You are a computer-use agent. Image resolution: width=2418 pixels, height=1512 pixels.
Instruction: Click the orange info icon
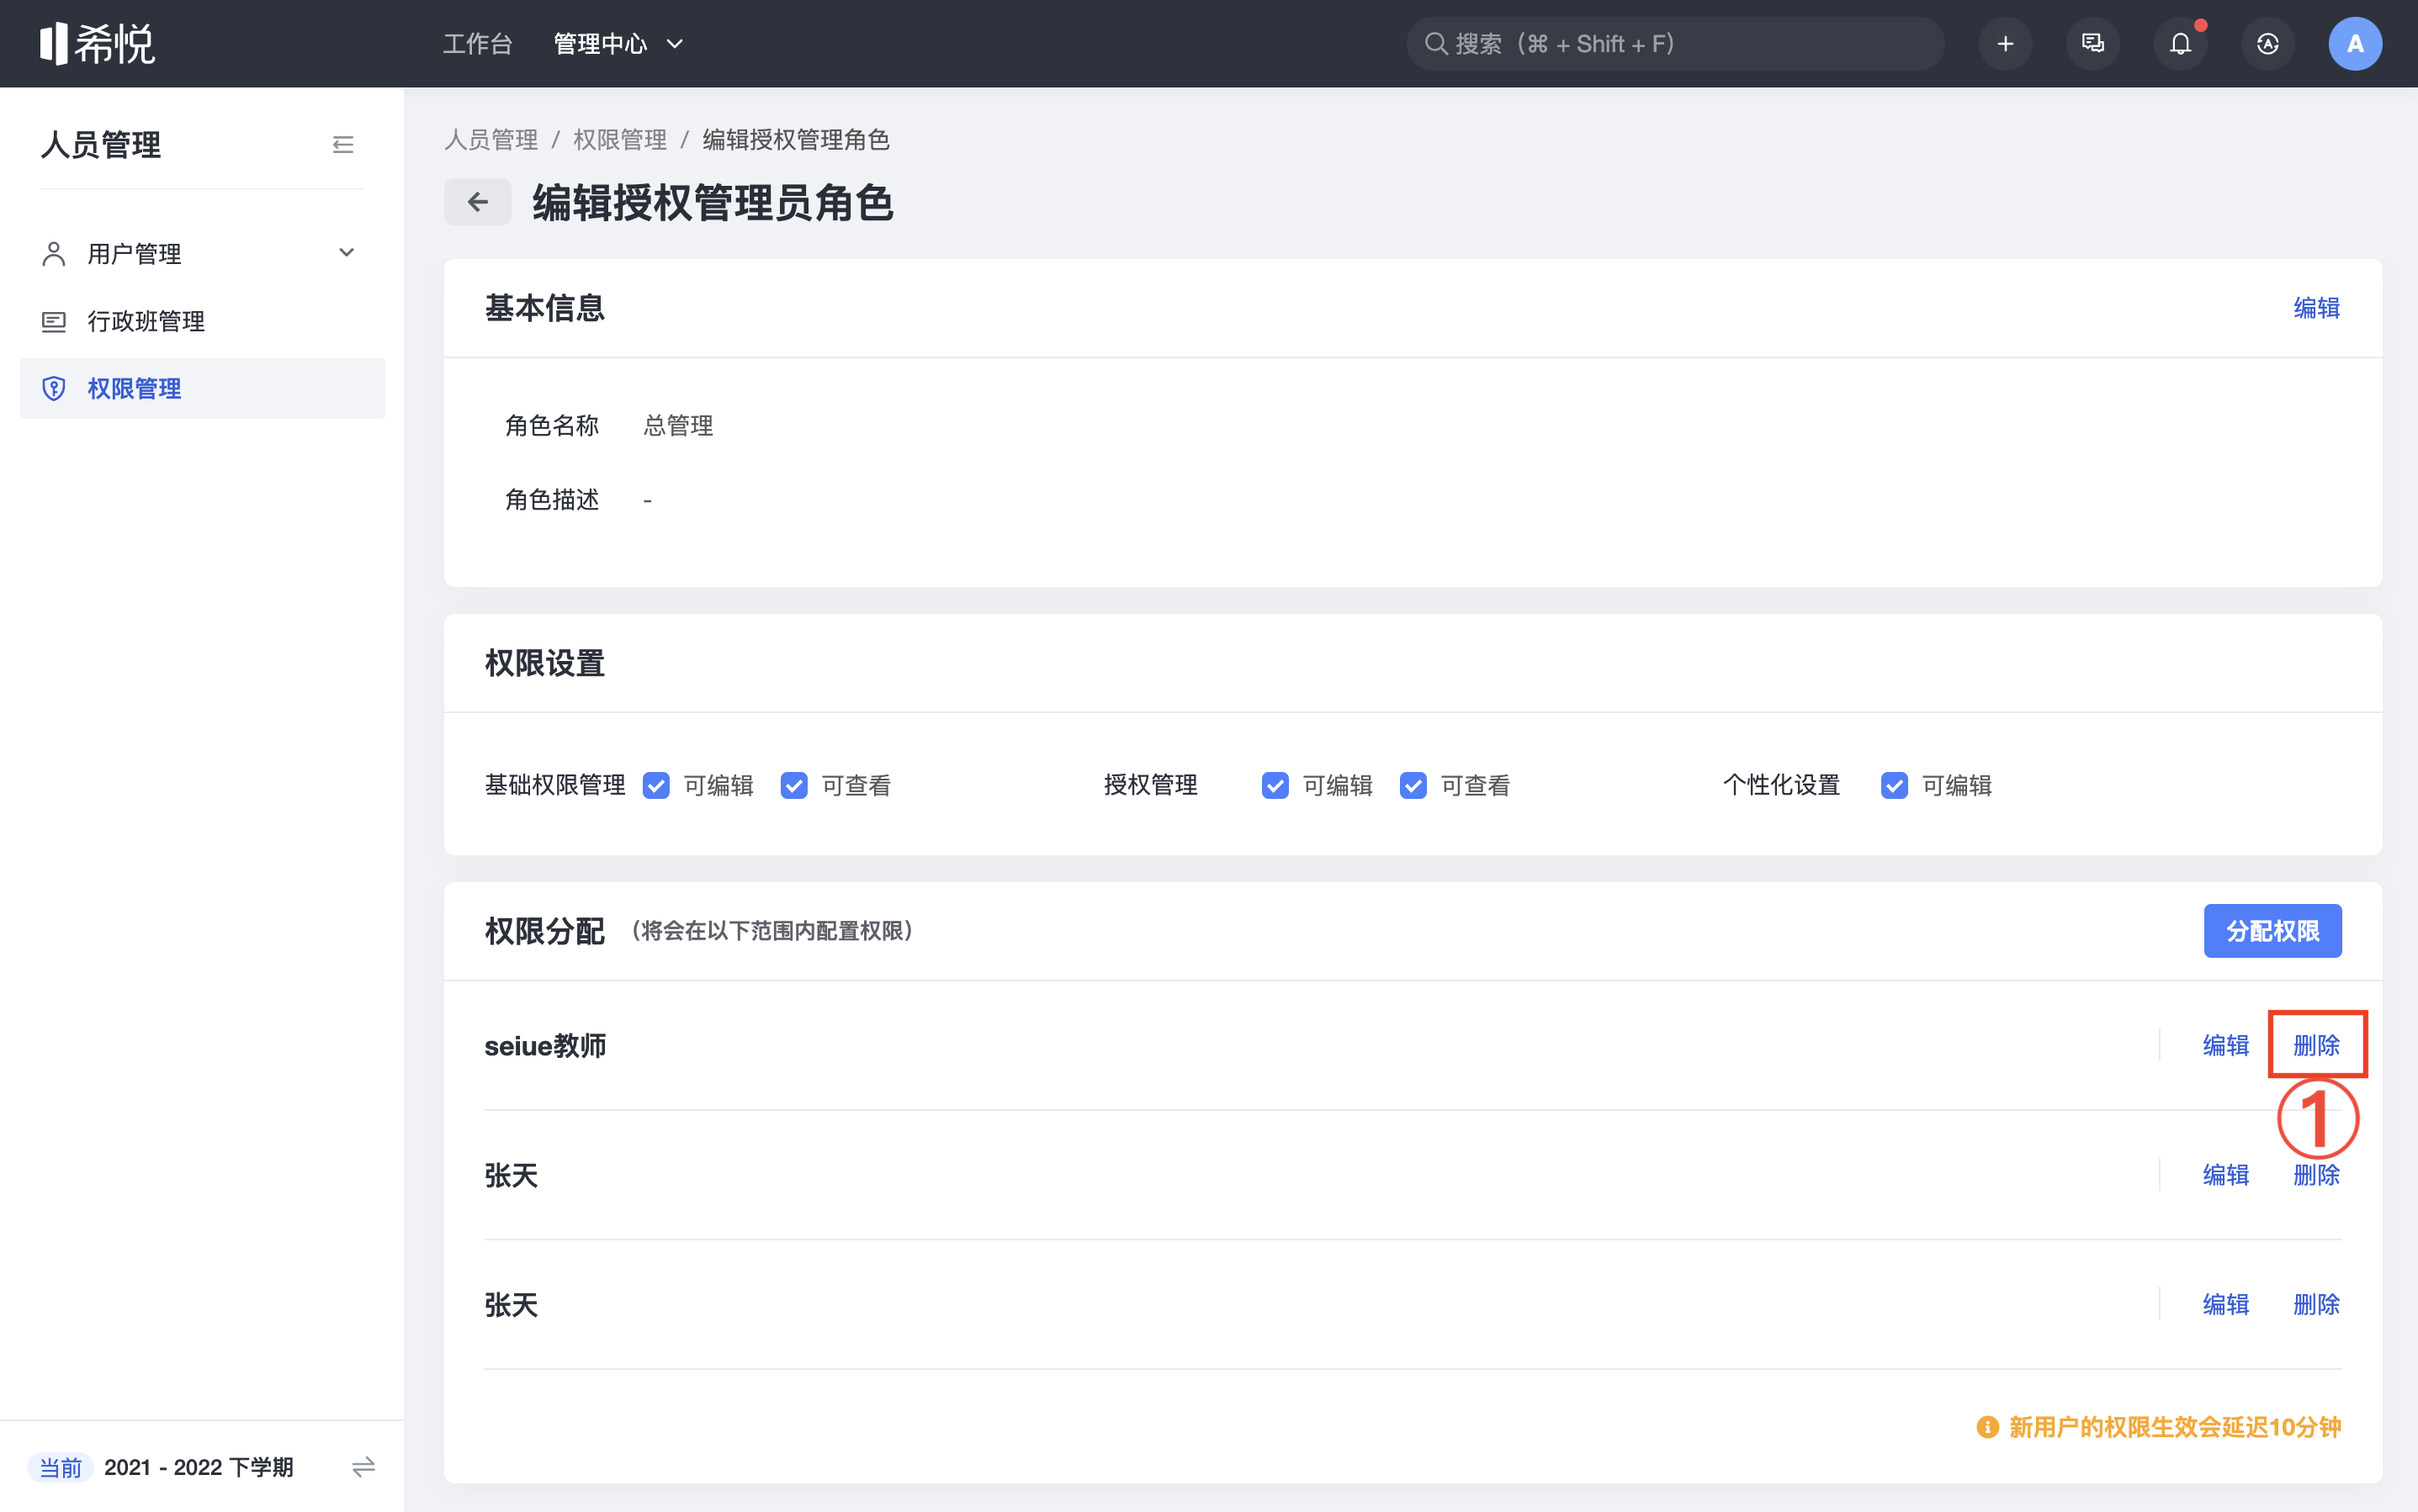(x=1987, y=1427)
